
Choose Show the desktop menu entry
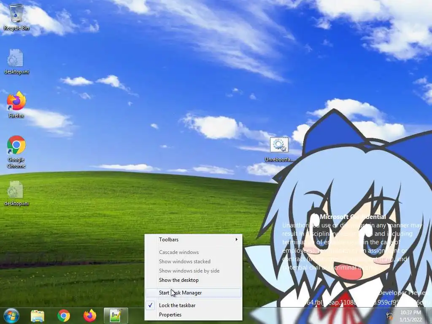[194, 280]
